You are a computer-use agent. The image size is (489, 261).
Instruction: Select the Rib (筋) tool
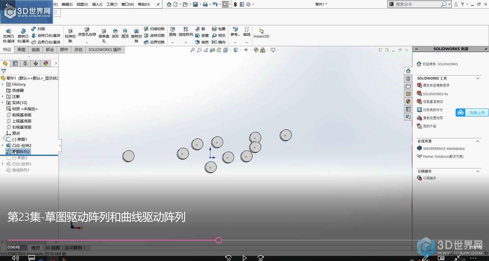click(x=200, y=29)
